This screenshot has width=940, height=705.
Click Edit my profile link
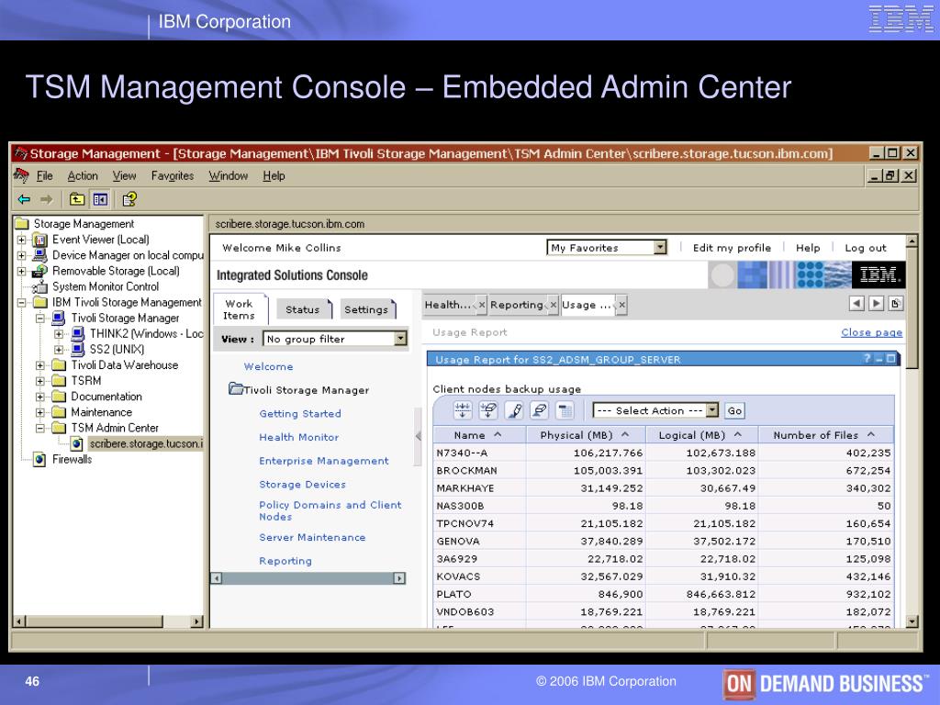(732, 248)
